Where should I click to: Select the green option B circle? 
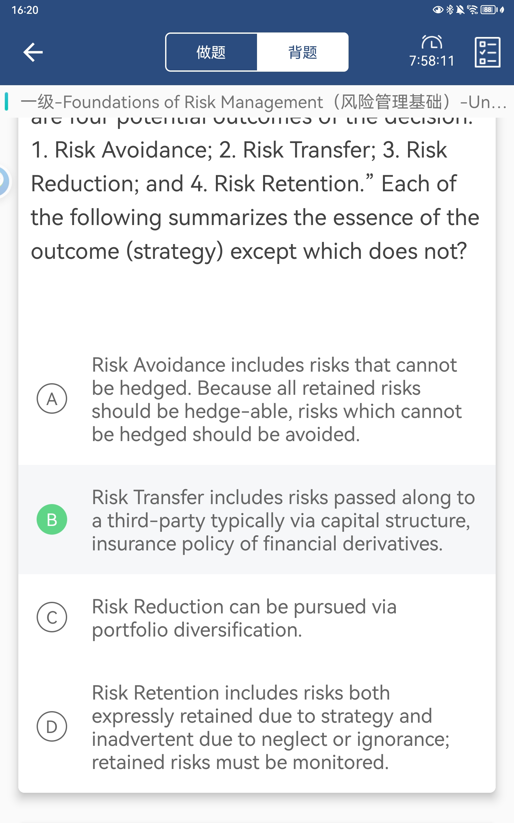click(52, 519)
